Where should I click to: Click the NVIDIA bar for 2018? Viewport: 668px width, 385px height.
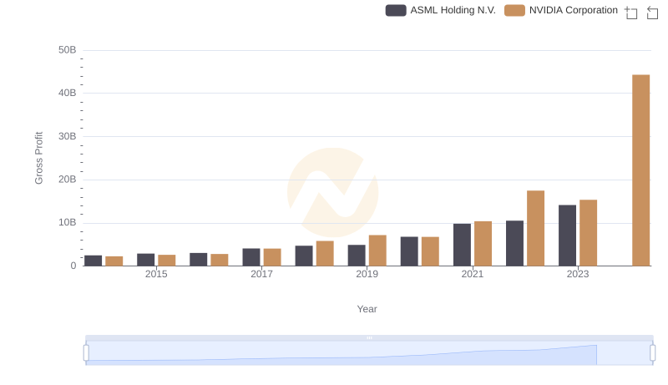point(325,253)
